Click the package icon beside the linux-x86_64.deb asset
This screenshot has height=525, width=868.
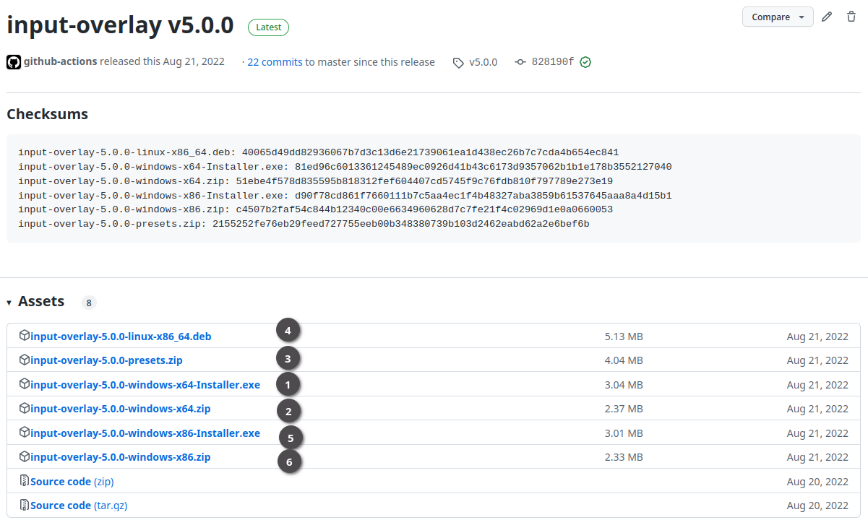coord(25,336)
